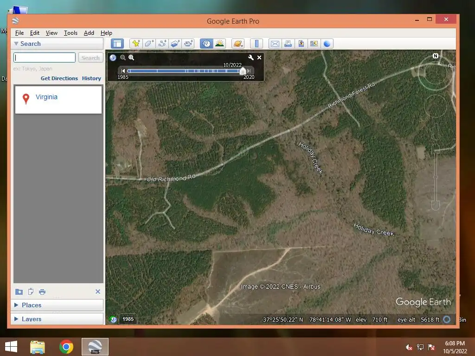Image resolution: width=475 pixels, height=356 pixels.
Task: Toggle historical imagery clock button
Action: click(x=206, y=44)
